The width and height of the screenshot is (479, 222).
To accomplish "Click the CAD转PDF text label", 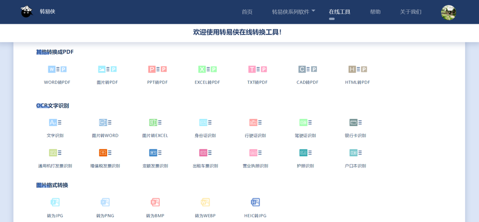I will 307,82.
